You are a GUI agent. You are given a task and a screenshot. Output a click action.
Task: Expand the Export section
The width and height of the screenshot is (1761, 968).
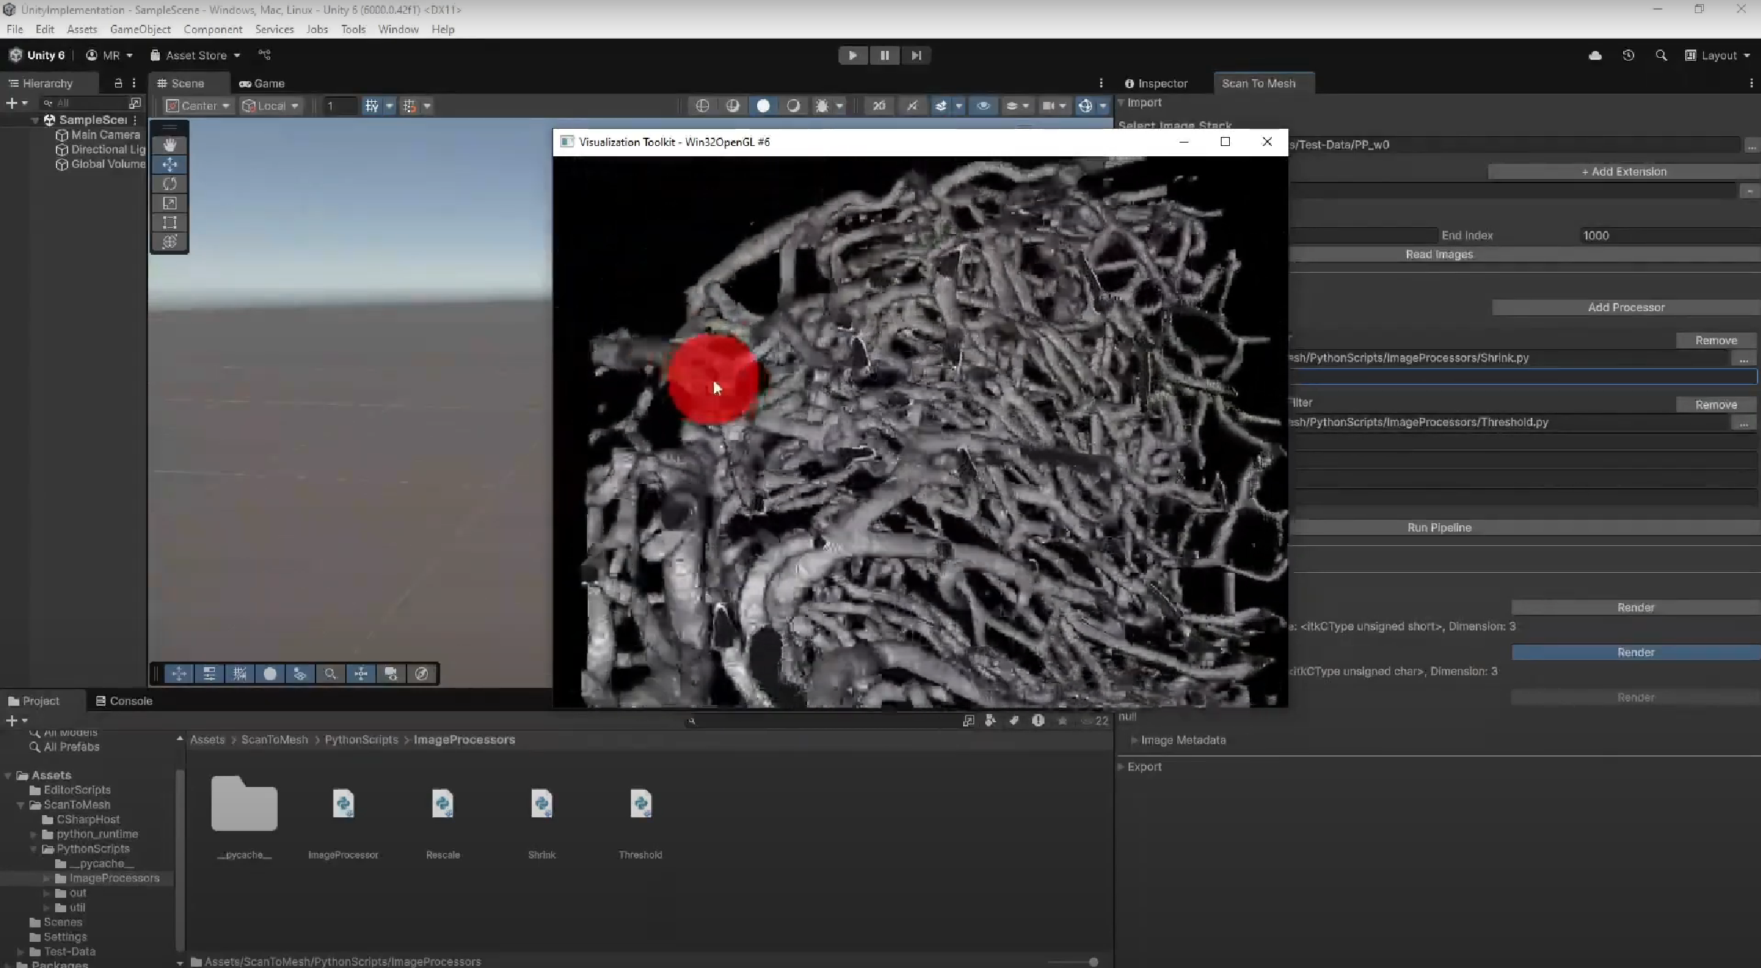coord(1144,767)
